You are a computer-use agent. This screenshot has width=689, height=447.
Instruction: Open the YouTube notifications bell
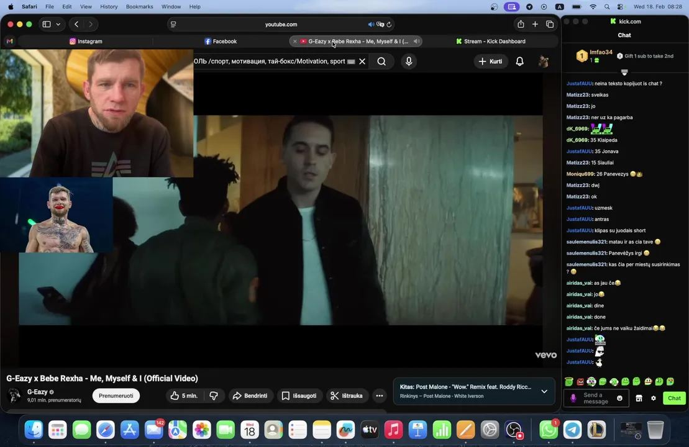point(519,61)
